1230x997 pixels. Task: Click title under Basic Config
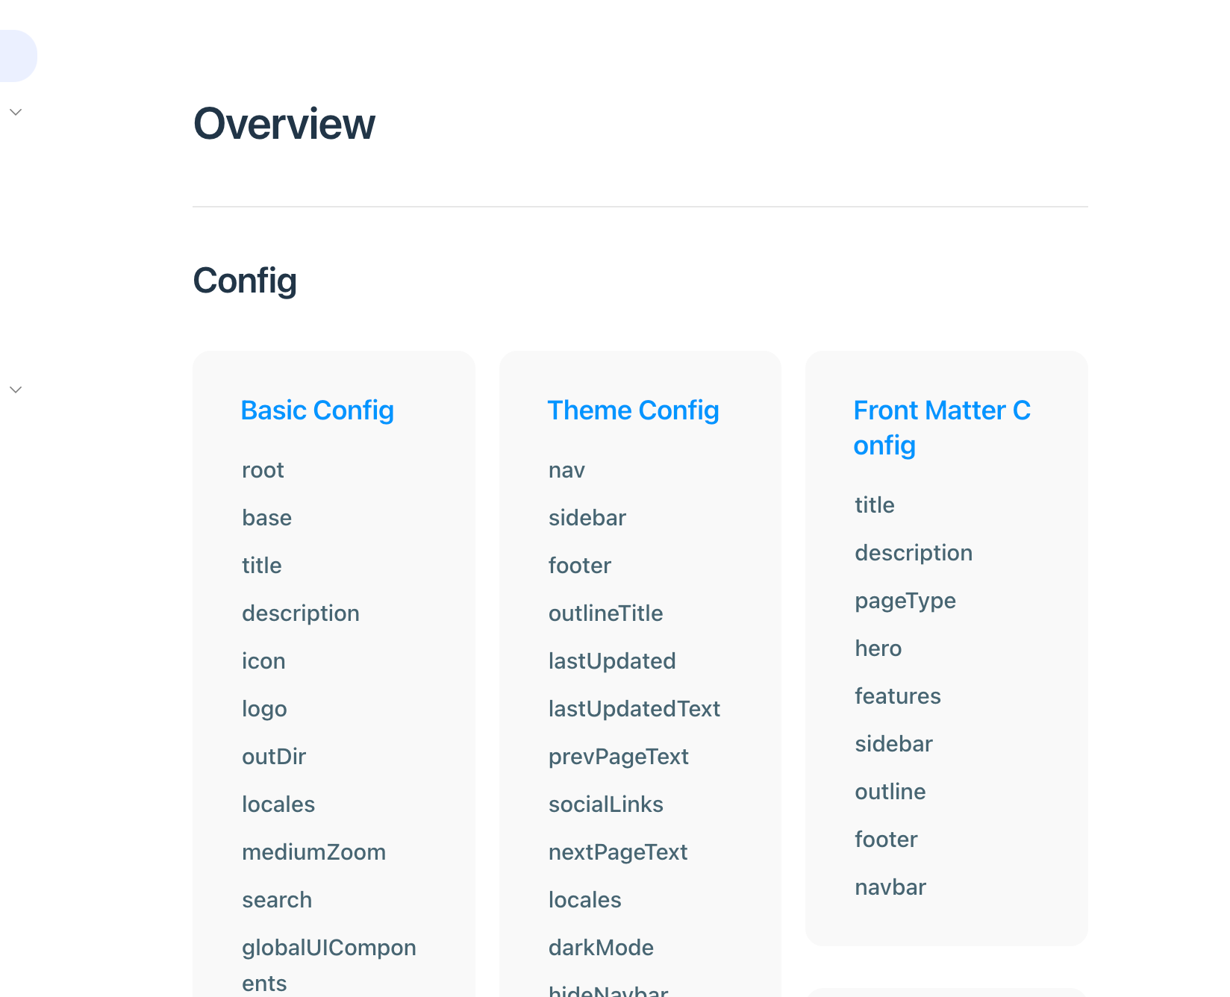[261, 565]
